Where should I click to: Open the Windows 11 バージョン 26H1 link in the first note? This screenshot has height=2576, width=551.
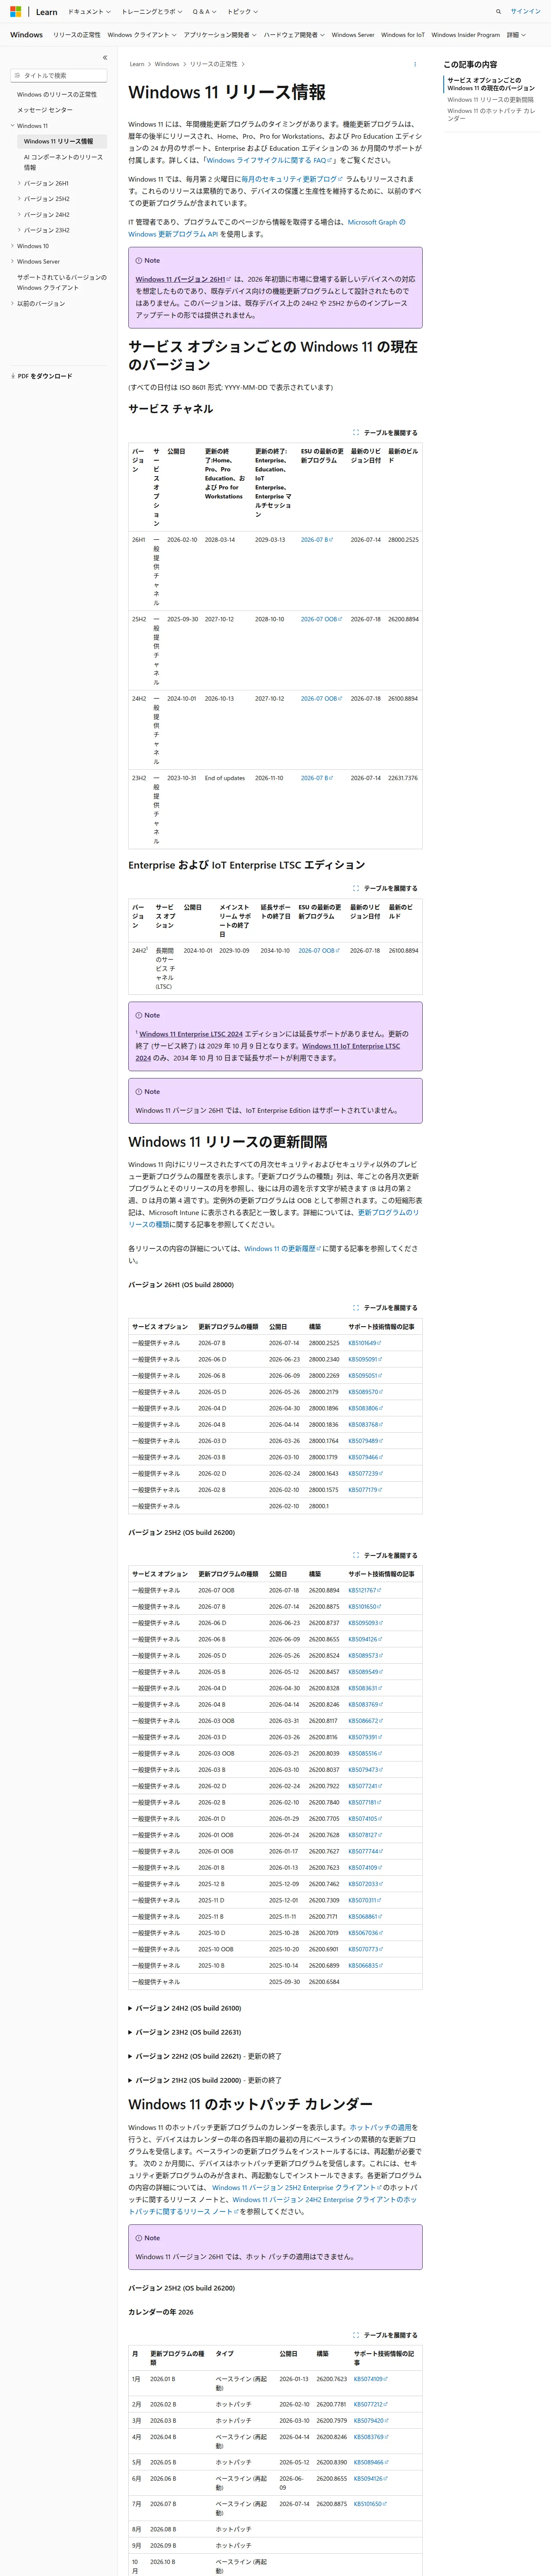click(182, 280)
